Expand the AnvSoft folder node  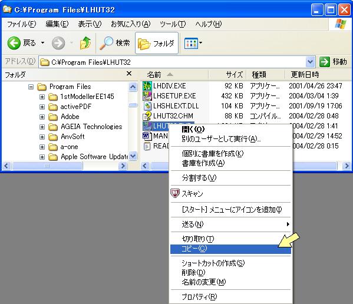[x=42, y=137]
